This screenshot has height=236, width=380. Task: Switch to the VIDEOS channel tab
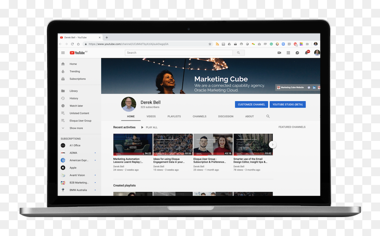point(151,116)
